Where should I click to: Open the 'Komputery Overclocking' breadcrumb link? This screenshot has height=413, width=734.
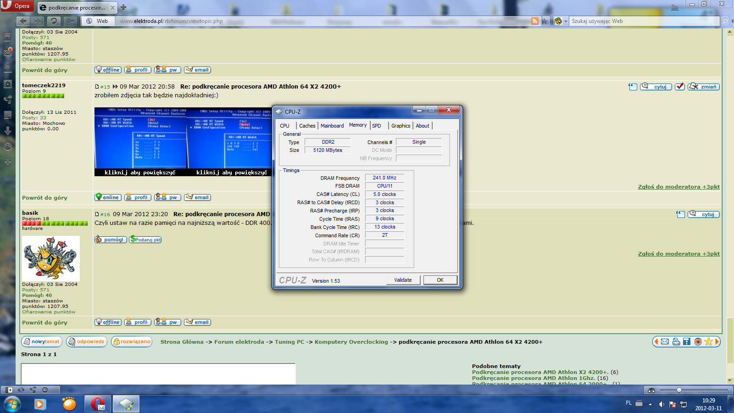tap(351, 342)
